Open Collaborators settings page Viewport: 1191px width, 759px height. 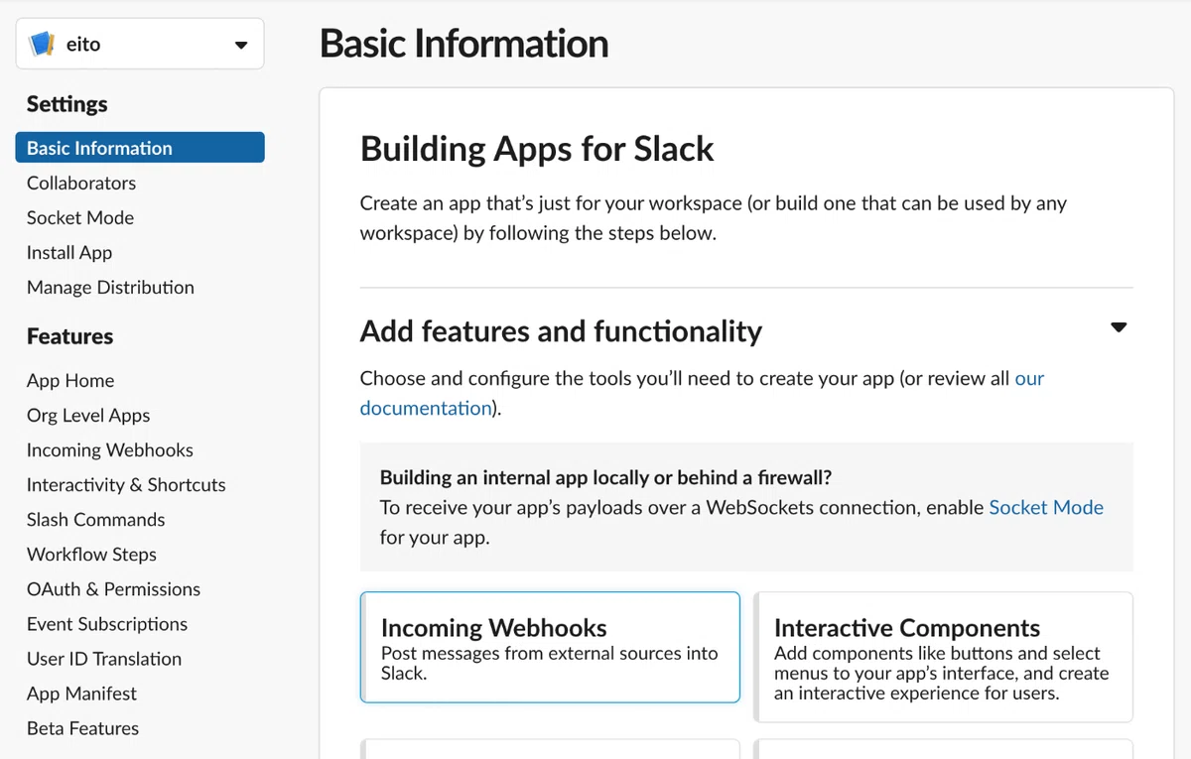click(x=81, y=183)
